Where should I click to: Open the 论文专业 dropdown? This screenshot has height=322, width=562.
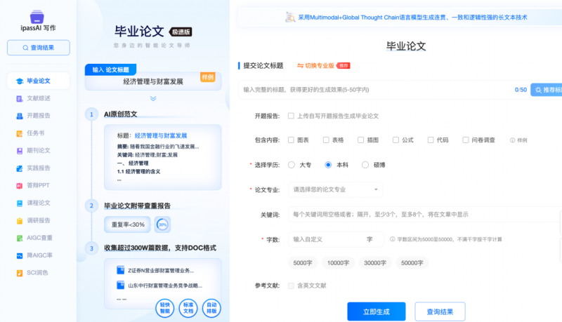(x=336, y=189)
